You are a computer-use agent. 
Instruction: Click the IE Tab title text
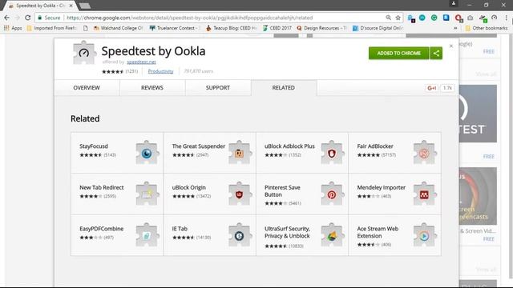coord(180,229)
